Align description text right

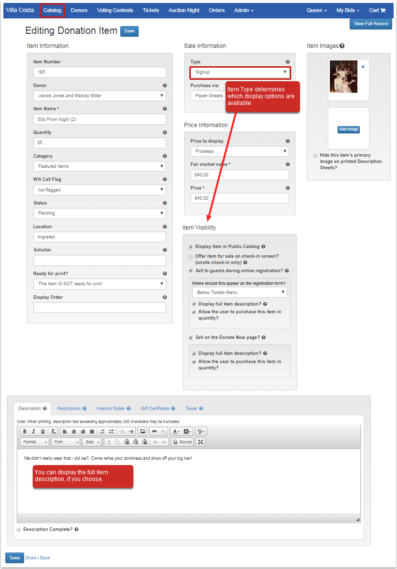coord(83,432)
